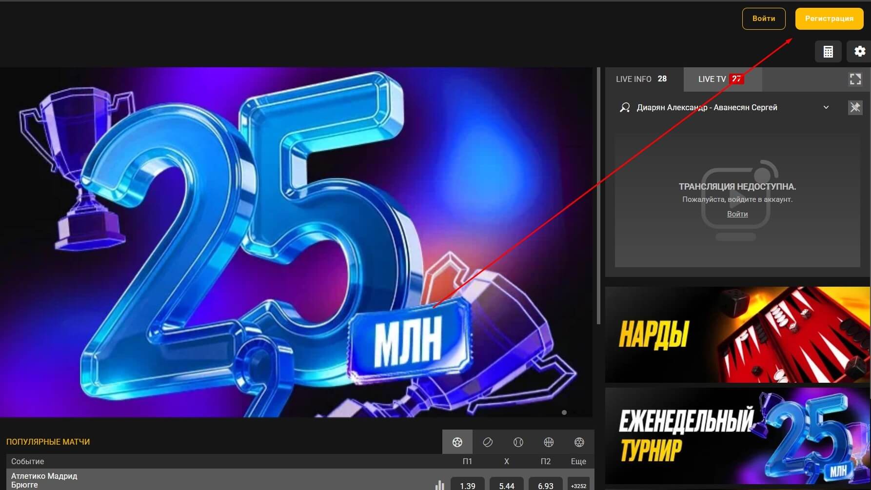Screen dimensions: 871x490
Task: Click the Войти link in broadcast panel
Action: 737,214
